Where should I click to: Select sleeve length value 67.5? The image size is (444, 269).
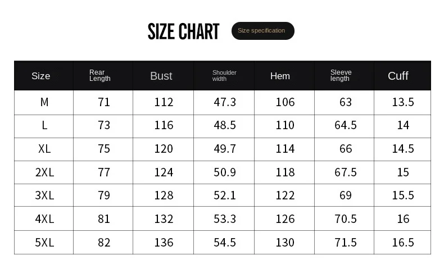tap(346, 172)
